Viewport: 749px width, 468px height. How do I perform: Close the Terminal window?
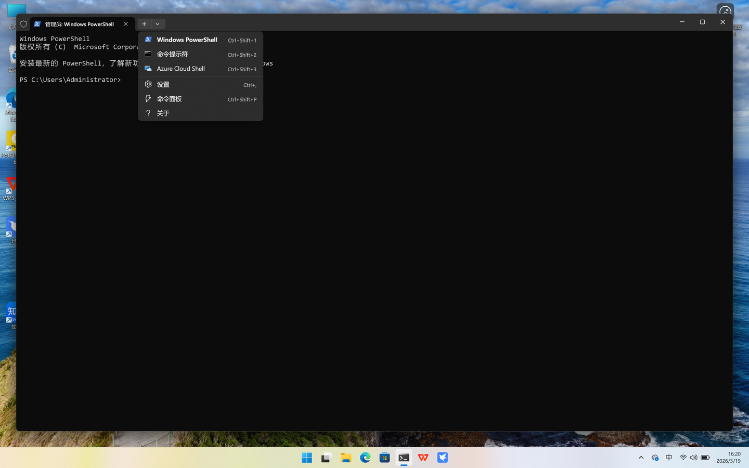(x=722, y=22)
